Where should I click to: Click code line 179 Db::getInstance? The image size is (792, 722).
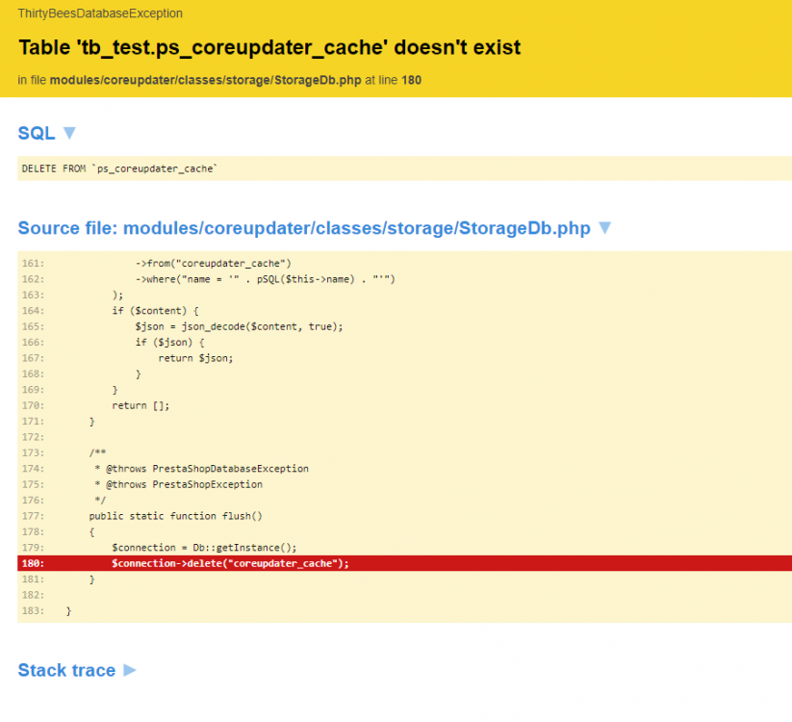[x=204, y=548]
